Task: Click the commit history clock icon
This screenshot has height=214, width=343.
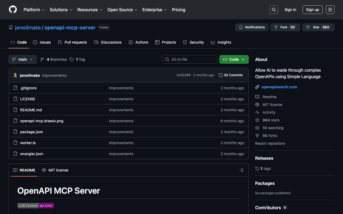Action: click(x=221, y=75)
